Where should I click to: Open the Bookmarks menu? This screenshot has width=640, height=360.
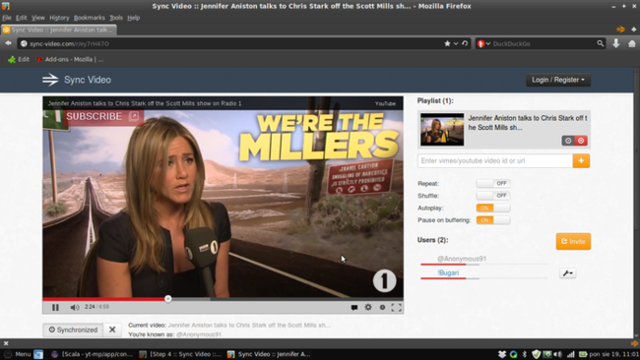click(90, 18)
